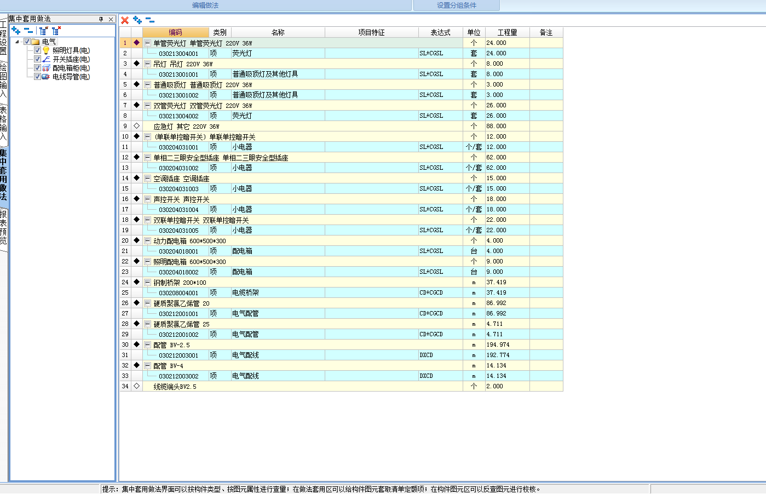766x494 pixels.
Task: Click the tree icon with the red X
Action: 56,31
